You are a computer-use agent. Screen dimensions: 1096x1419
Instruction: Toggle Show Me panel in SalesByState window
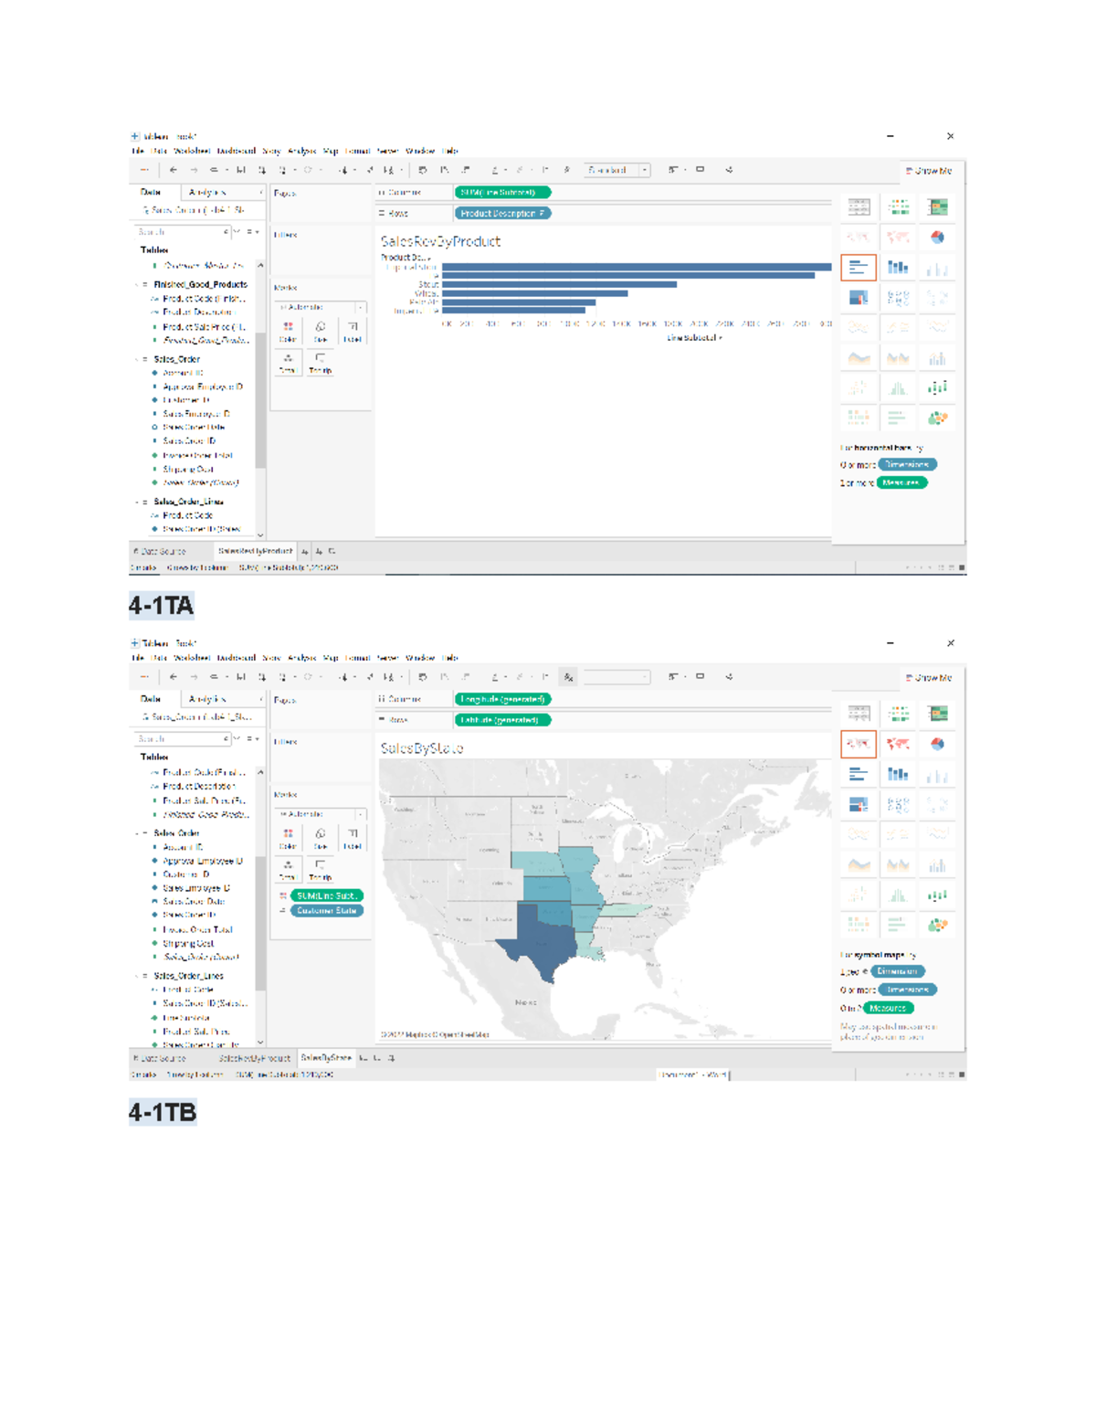tap(929, 678)
